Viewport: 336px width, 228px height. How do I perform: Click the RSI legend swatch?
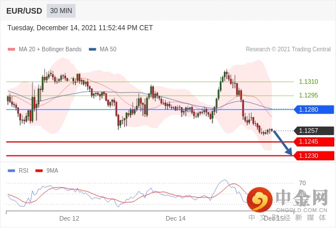click(x=11, y=171)
